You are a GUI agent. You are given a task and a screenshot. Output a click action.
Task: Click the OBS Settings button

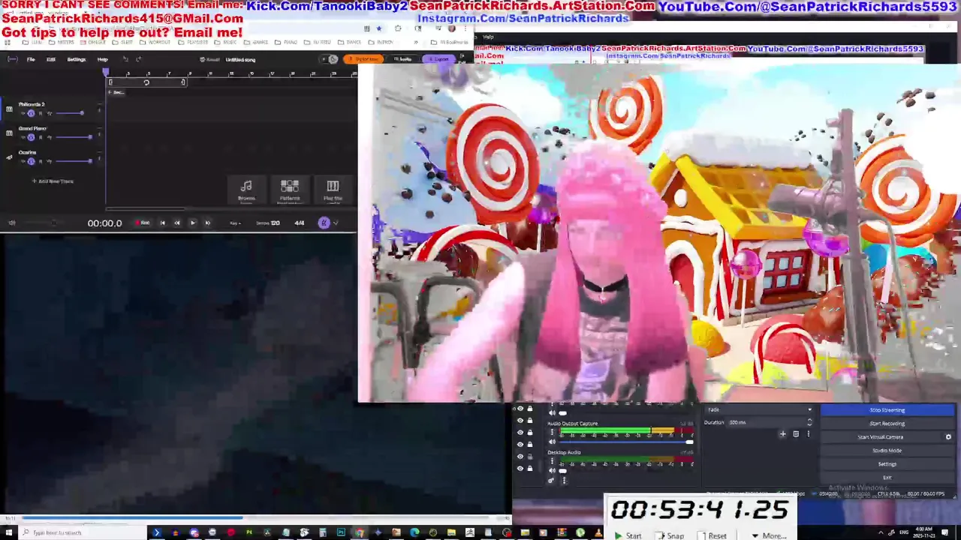(x=887, y=464)
